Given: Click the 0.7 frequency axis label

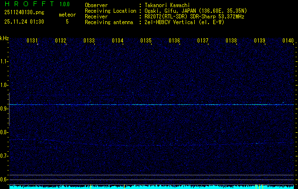Looking at the screenshot, I should (x=4, y=155).
